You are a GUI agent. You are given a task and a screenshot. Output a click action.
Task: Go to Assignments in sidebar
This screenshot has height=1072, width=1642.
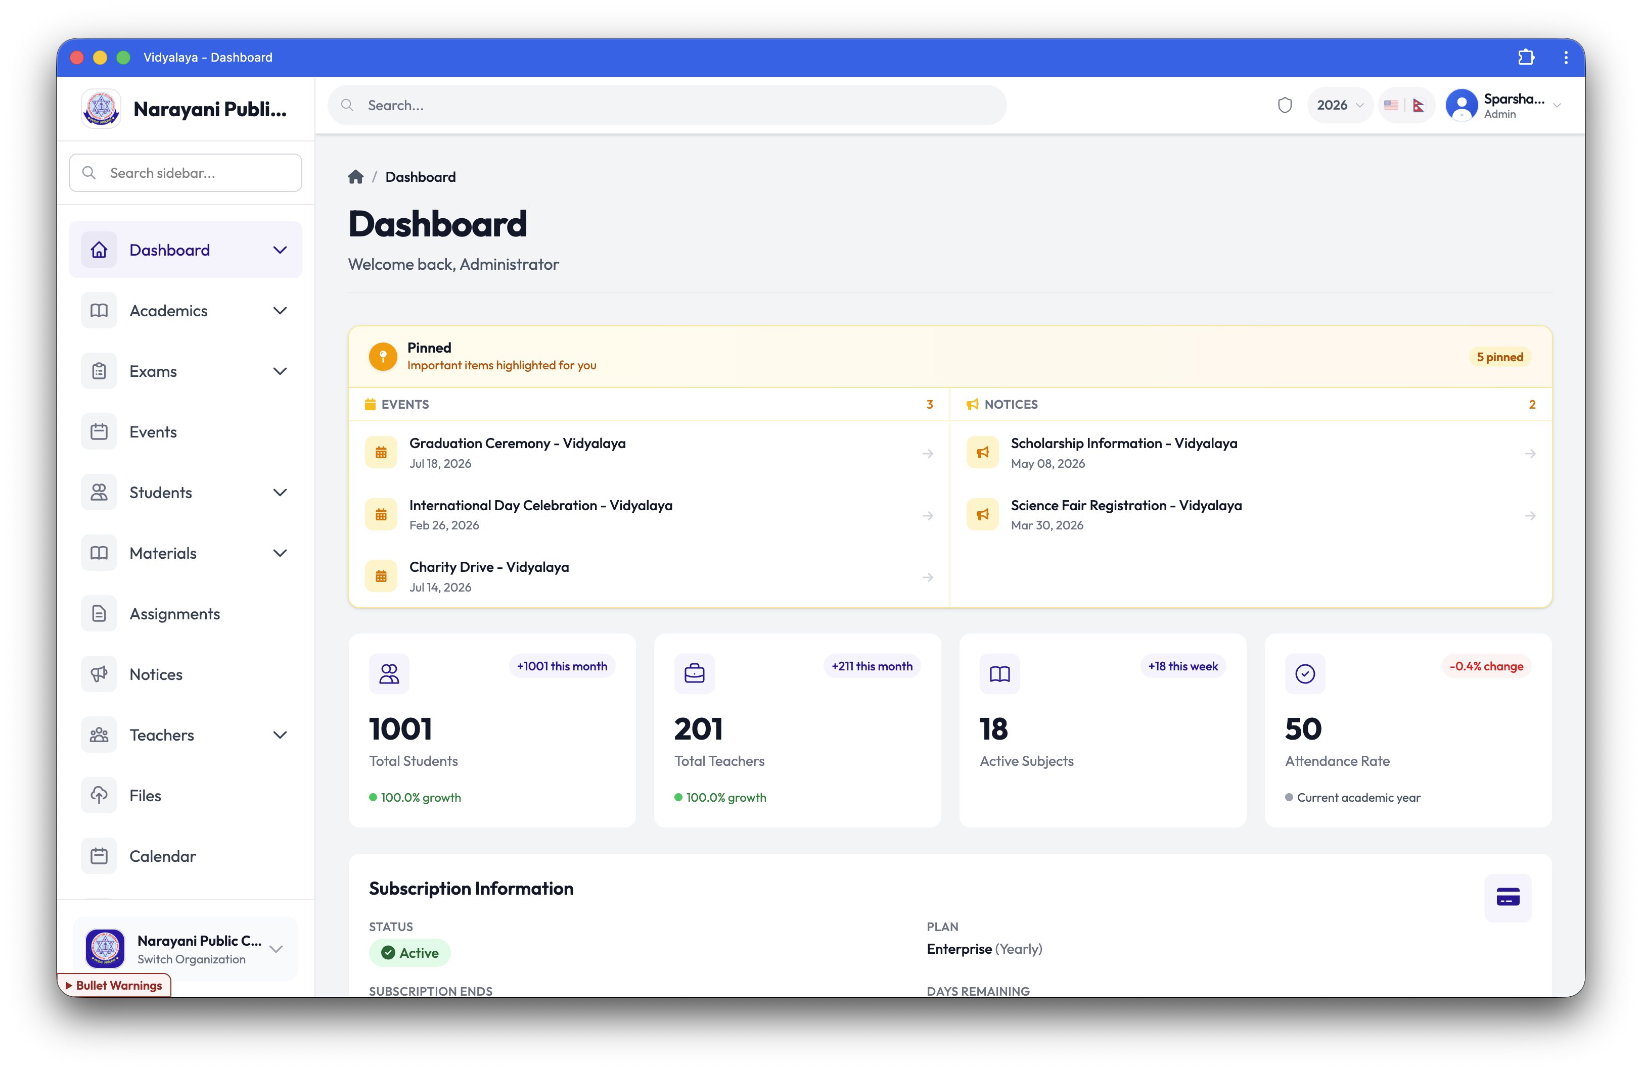[186, 614]
